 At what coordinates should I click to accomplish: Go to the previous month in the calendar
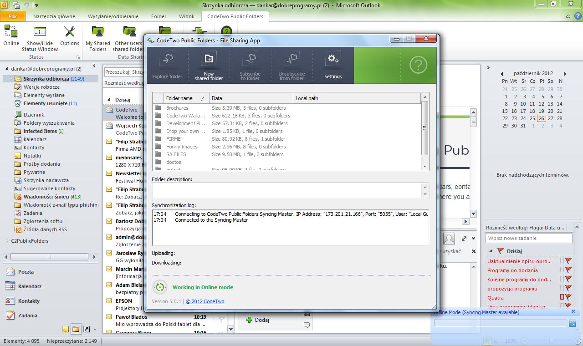tap(502, 74)
